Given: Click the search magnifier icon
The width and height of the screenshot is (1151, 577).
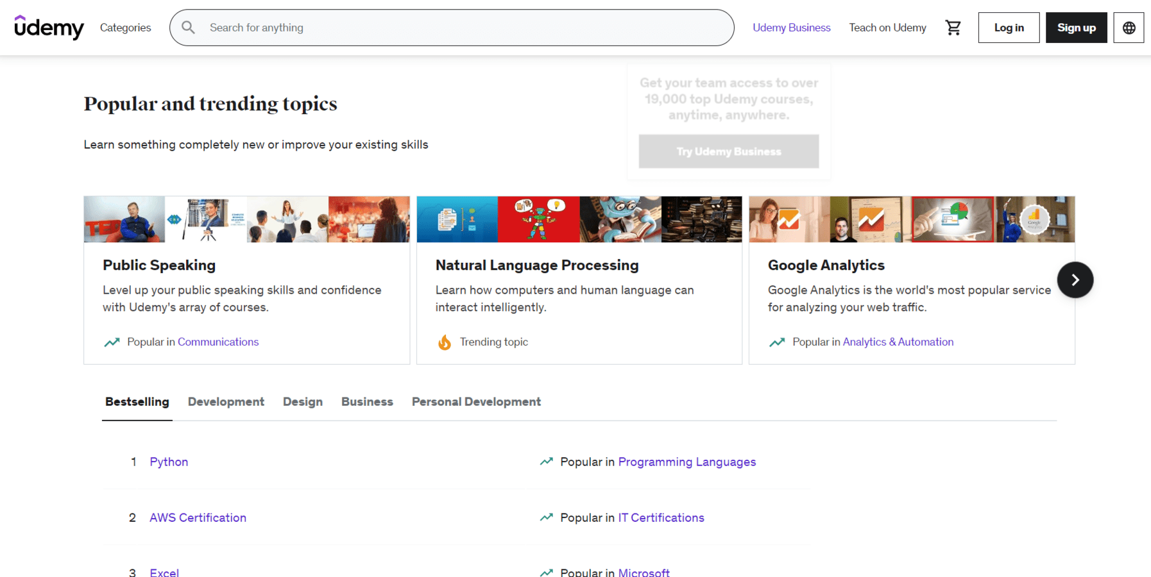Looking at the screenshot, I should click(x=188, y=27).
